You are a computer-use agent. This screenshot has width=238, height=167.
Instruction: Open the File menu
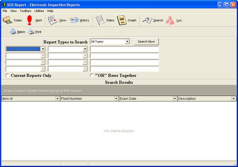(5, 11)
